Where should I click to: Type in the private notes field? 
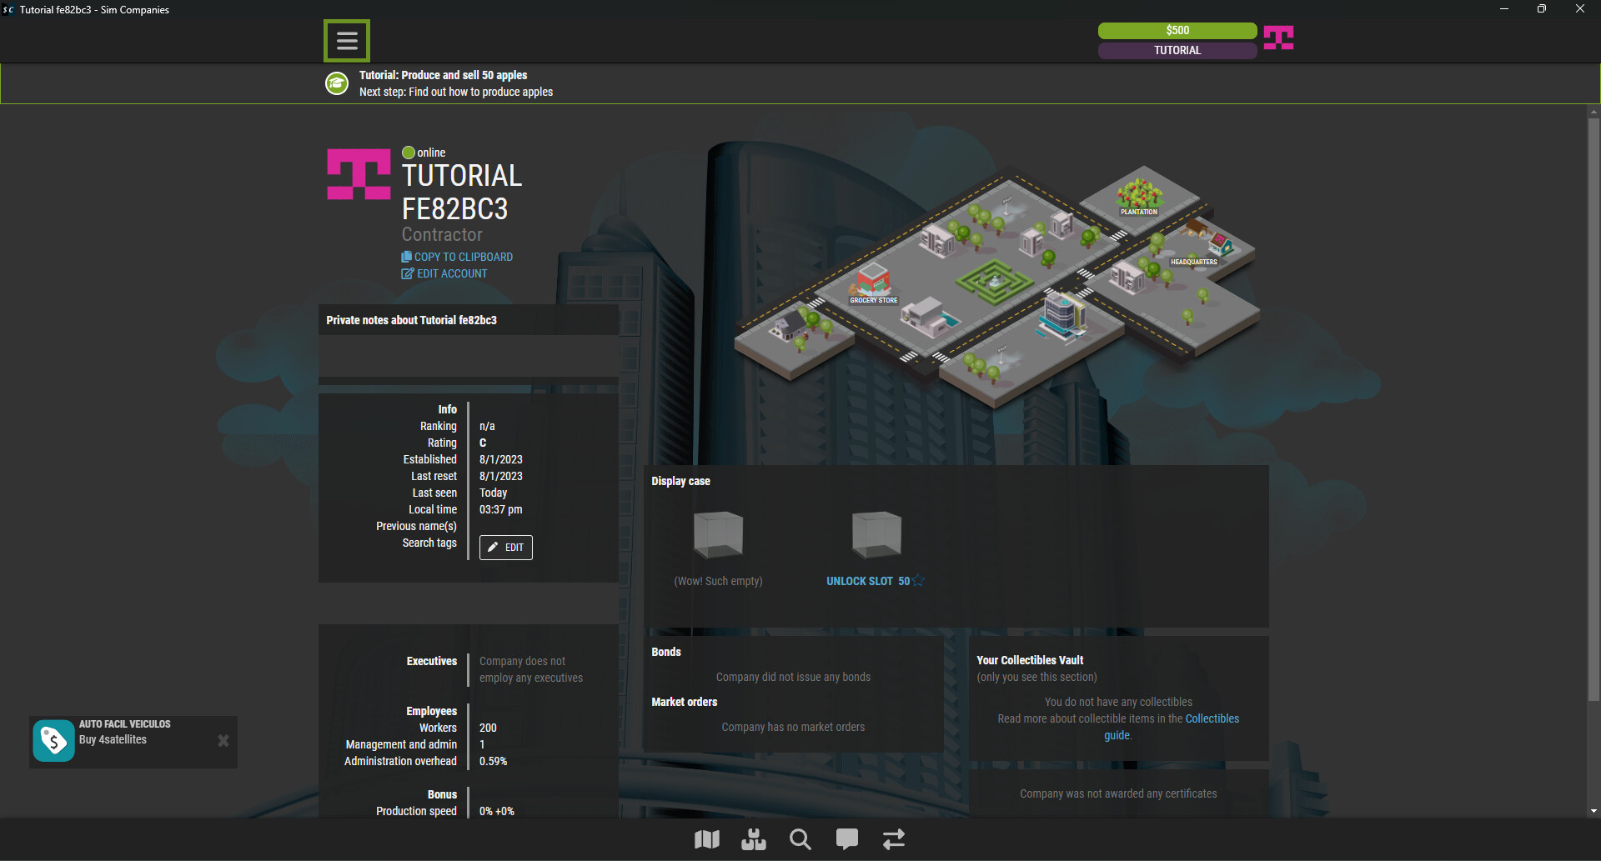tap(468, 357)
